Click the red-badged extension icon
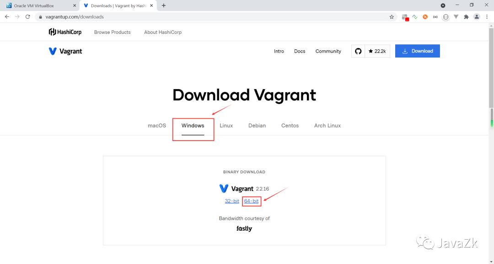The height and width of the screenshot is (264, 494). (x=405, y=17)
